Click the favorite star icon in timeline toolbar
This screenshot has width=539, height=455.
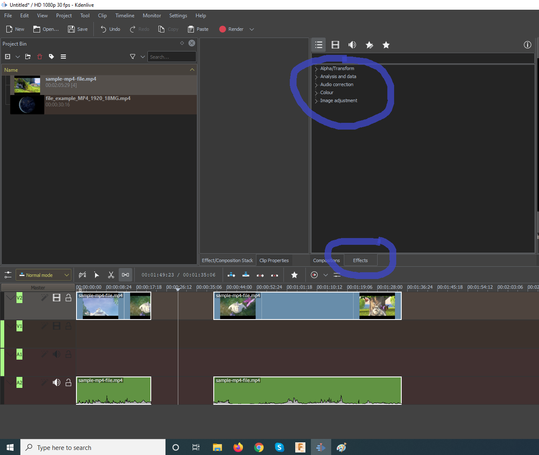click(x=294, y=275)
